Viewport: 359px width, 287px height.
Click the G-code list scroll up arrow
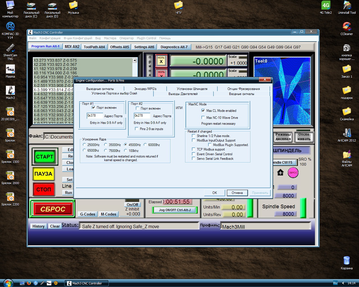[135, 61]
